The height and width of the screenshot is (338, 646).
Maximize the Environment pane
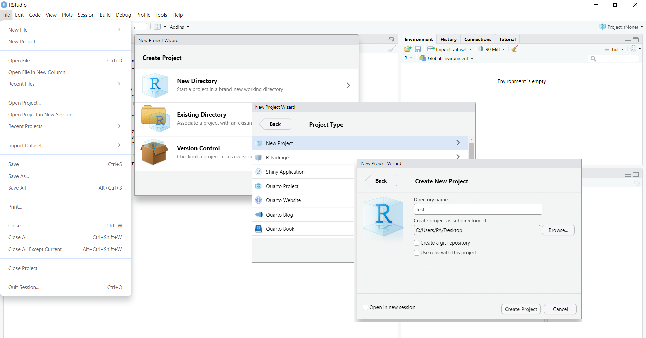point(636,40)
